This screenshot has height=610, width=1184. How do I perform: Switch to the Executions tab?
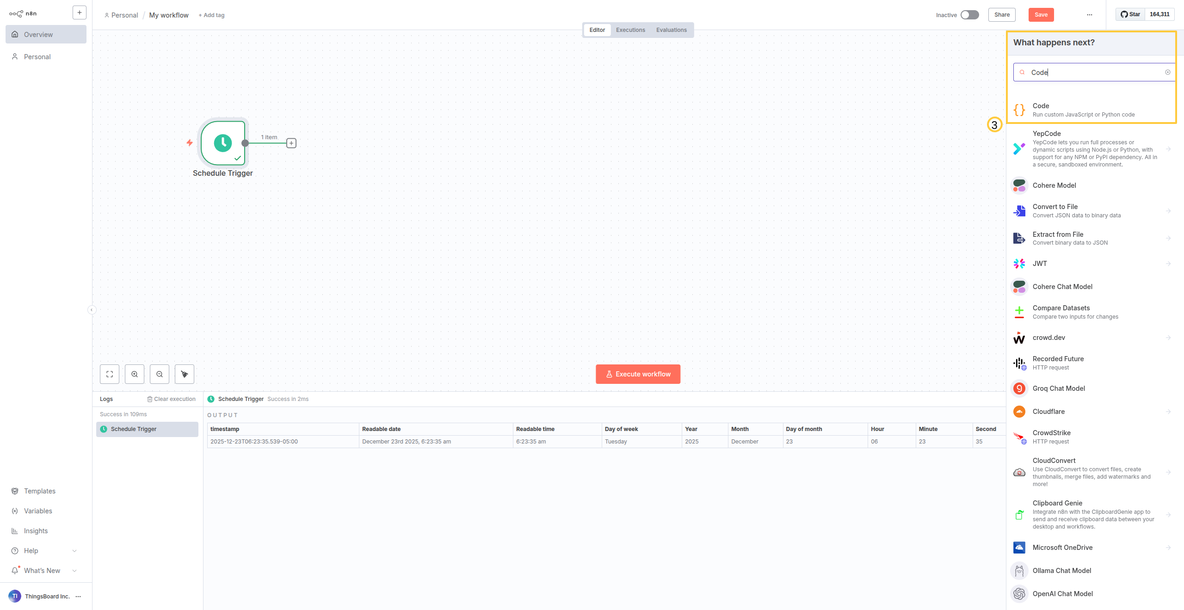pos(630,30)
